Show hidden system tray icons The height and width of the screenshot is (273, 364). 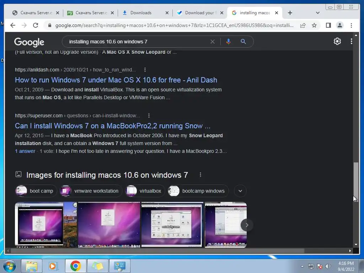[x=302, y=266]
